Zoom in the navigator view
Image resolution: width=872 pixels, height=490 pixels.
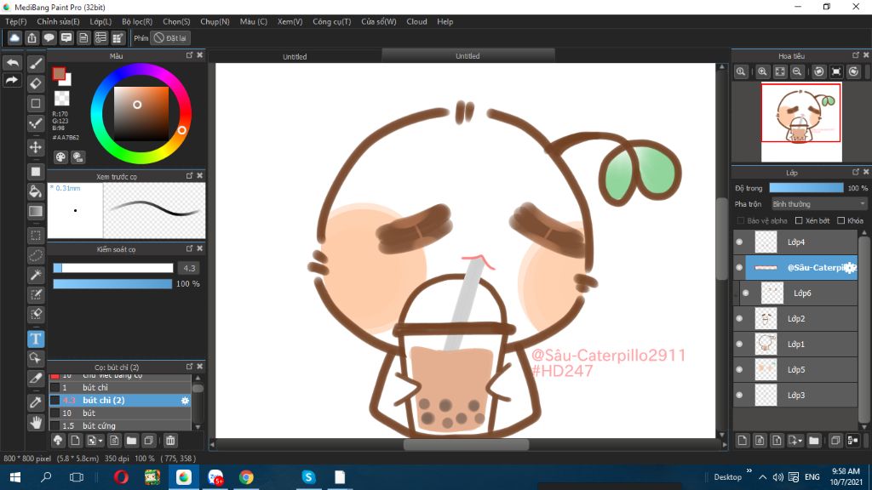pyautogui.click(x=762, y=71)
